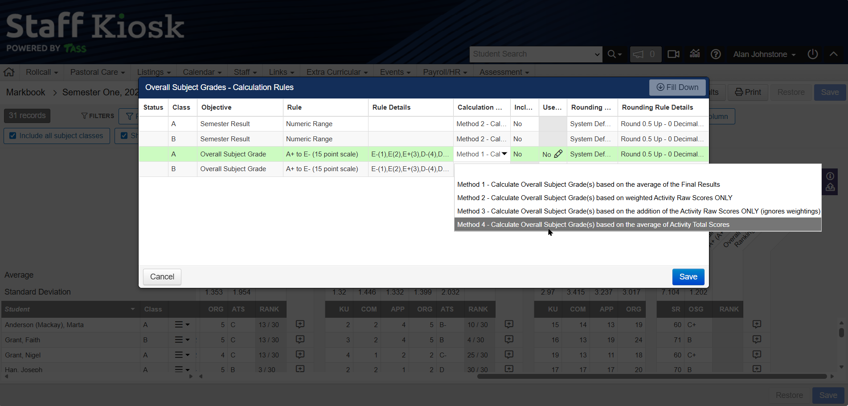
Task: Add comment for Anderson Marta's first rank
Action: coord(300,324)
